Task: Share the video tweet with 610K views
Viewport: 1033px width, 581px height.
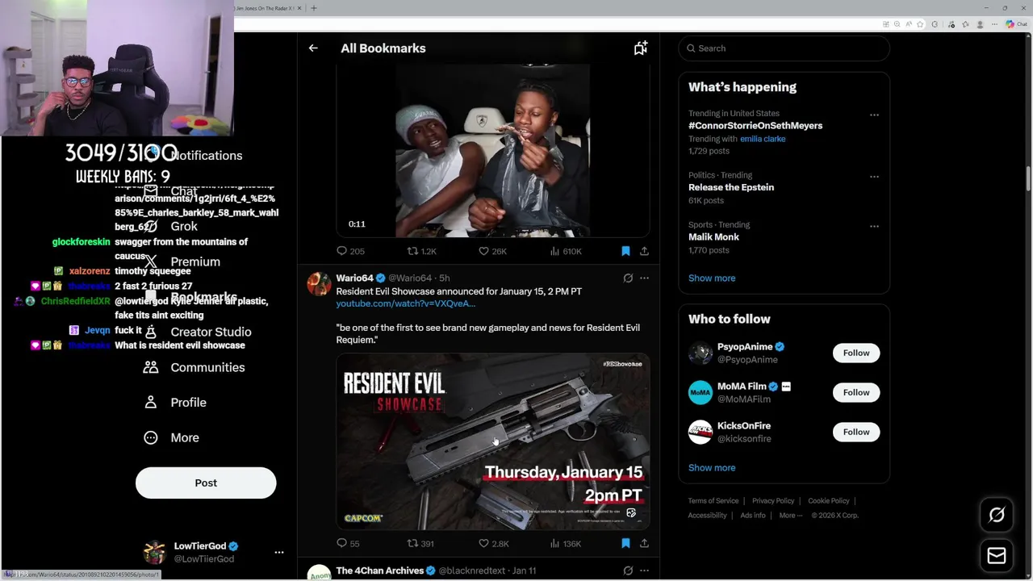Action: click(644, 251)
